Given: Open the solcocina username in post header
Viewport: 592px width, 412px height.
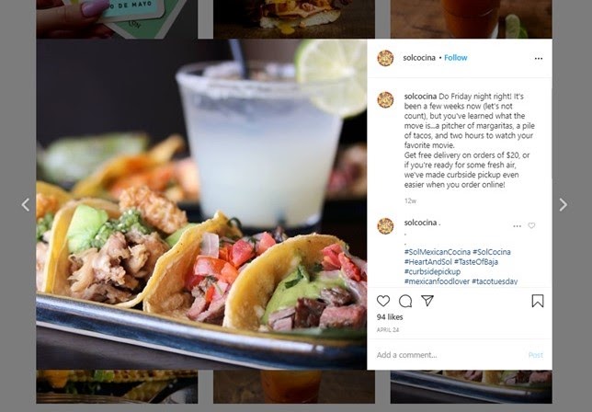Looking at the screenshot, I should 419,58.
